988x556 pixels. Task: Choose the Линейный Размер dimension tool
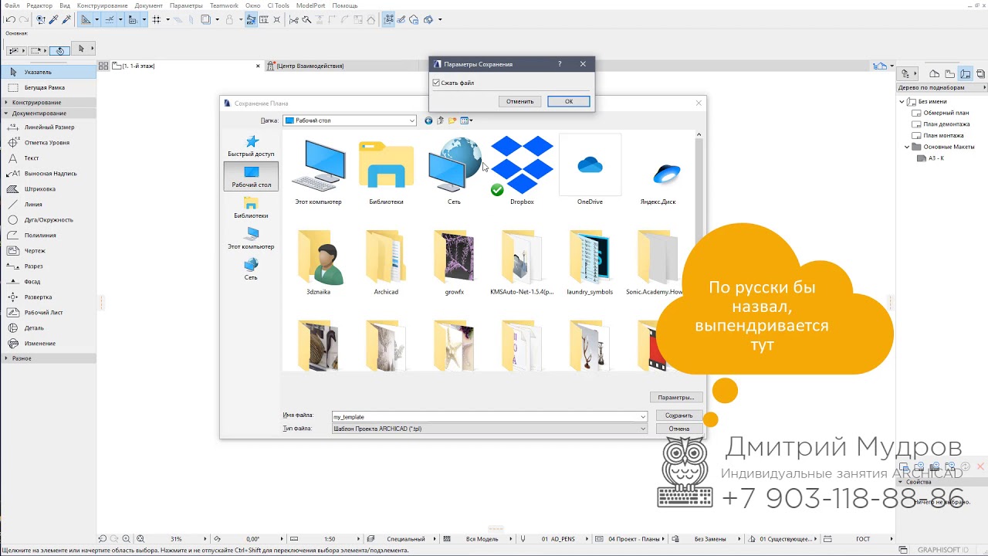pyautogui.click(x=48, y=127)
